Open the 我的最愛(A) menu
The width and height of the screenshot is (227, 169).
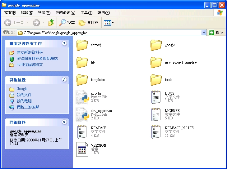click(x=65, y=13)
